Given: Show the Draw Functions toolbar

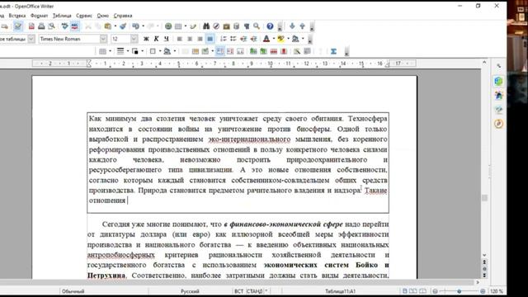Looking at the screenshot, I should (x=193, y=26).
